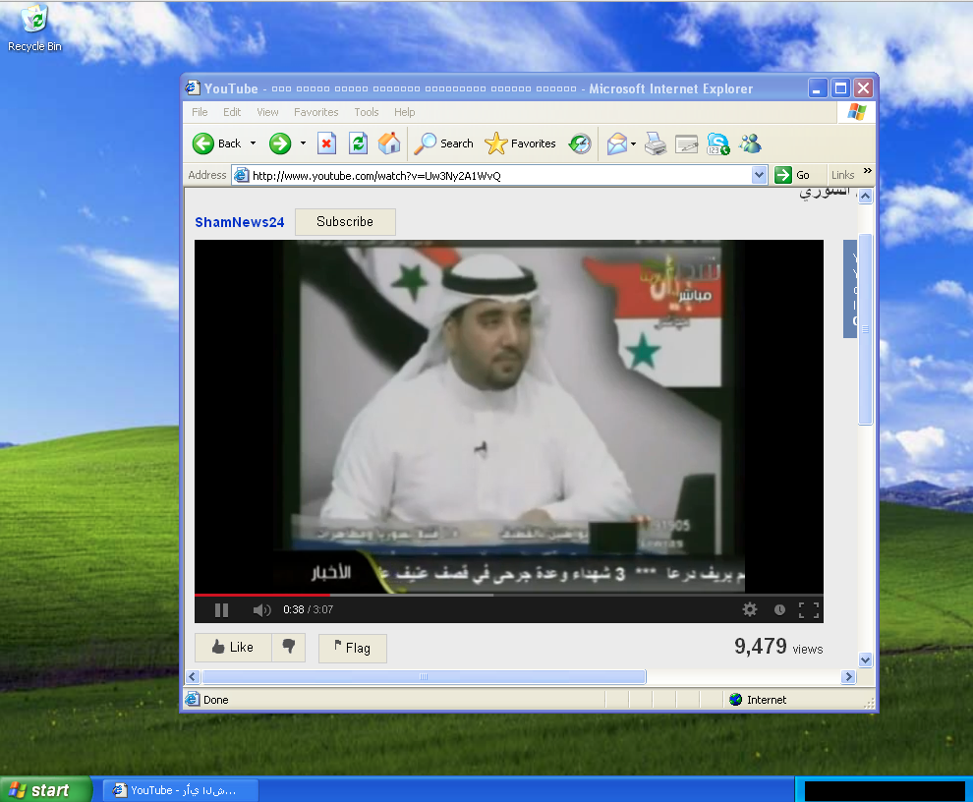Open the Home page icon
This screenshot has width=973, height=802.
(389, 143)
